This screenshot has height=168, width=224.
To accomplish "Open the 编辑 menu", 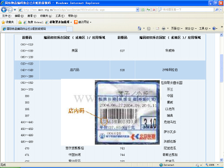I will 19,16.
